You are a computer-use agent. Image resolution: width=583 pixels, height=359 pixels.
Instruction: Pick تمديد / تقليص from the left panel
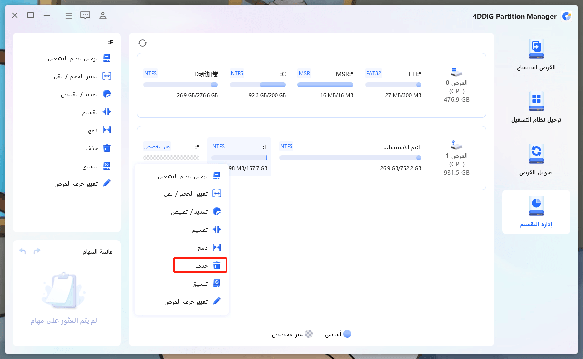coord(93,94)
